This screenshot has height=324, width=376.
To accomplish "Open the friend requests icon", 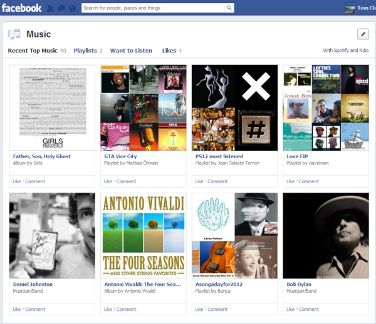I will point(50,8).
